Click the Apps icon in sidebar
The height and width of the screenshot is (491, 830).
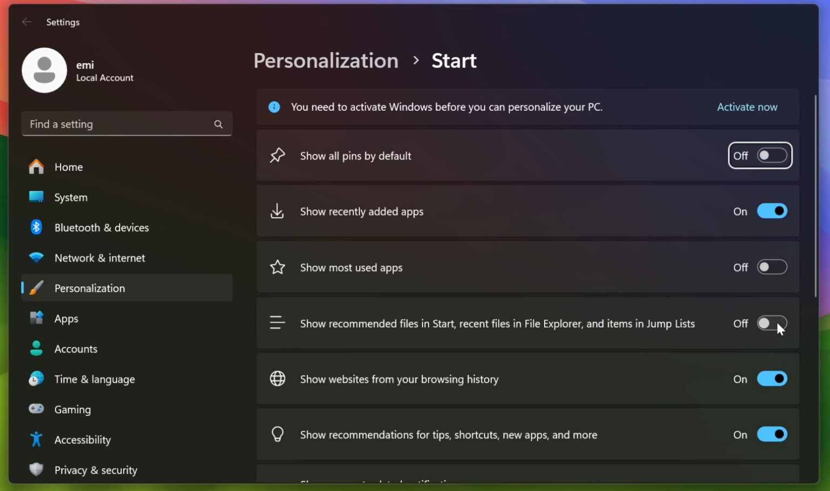coord(36,318)
